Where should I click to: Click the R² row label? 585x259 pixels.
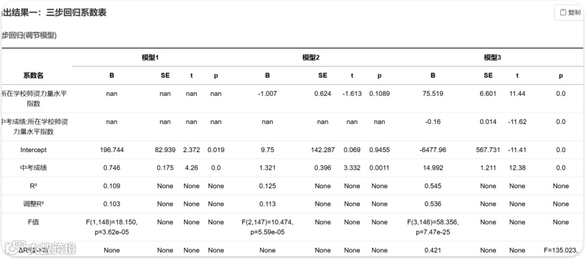(34, 186)
